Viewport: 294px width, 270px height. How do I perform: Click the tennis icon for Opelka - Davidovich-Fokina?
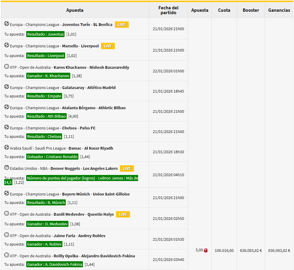7,255
